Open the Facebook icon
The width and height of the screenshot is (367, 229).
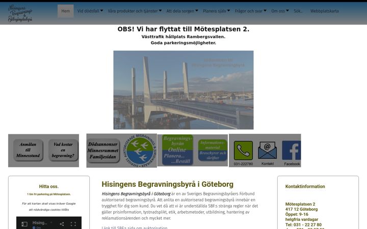coord(292,150)
